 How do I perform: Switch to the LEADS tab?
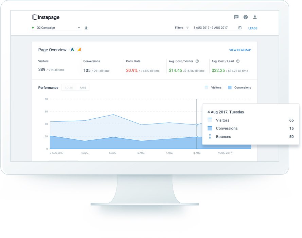[252, 28]
